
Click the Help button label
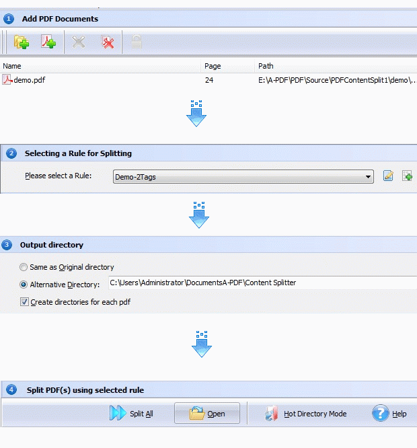coord(400,414)
